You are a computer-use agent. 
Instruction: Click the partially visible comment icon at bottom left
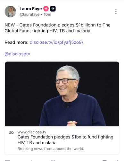[x=7, y=160]
